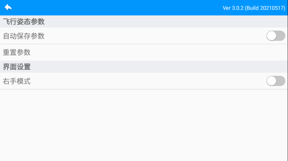Click the middle of the 右手模式 row
This screenshot has height=161, width=288.
(144, 81)
